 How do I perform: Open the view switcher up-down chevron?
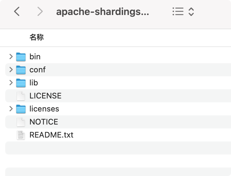click(191, 12)
